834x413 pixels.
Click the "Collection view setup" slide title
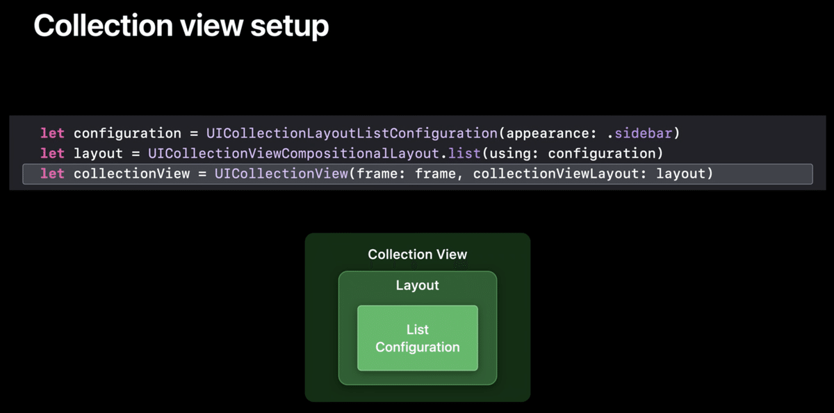(181, 26)
